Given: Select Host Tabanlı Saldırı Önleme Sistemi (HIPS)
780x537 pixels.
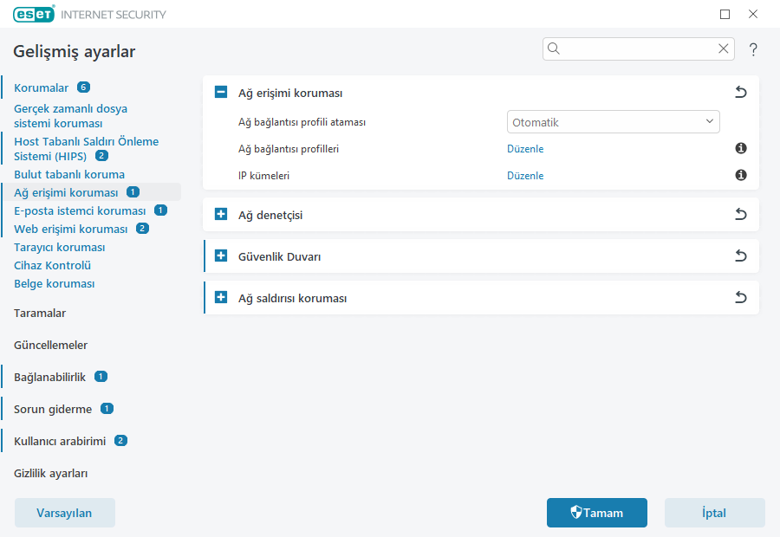Looking at the screenshot, I should (x=86, y=149).
